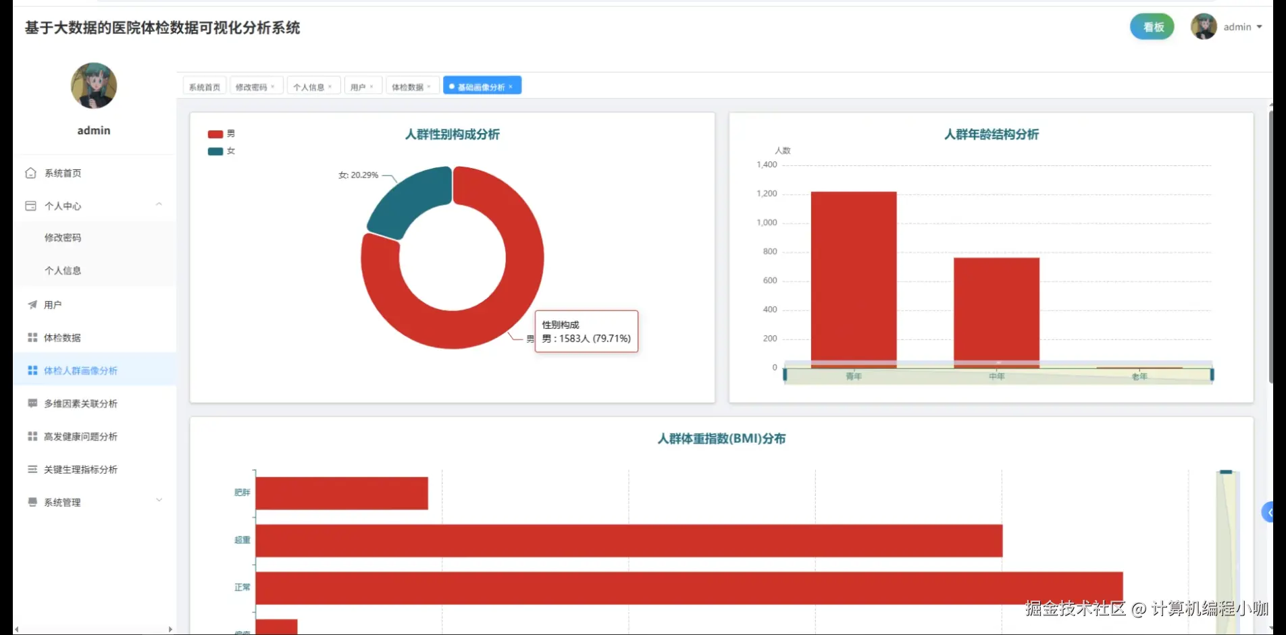The width and height of the screenshot is (1286, 635).
Task: Click the 用户 paper-plane icon
Action: click(32, 304)
